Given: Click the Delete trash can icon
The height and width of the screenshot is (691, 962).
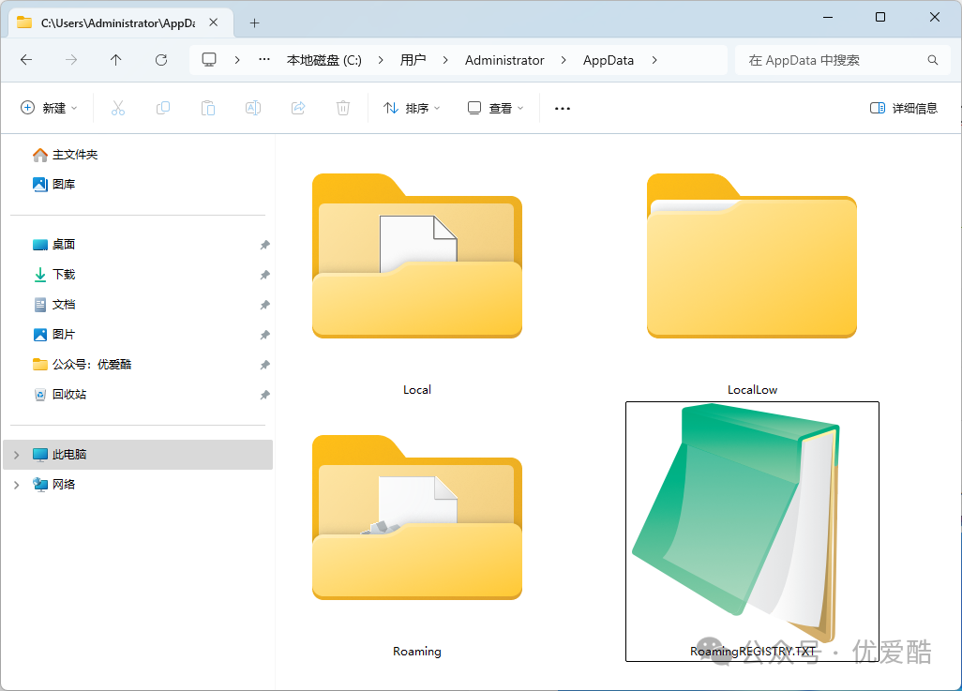Looking at the screenshot, I should coord(343,108).
